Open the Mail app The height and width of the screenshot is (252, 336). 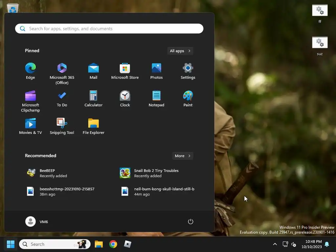94,71
